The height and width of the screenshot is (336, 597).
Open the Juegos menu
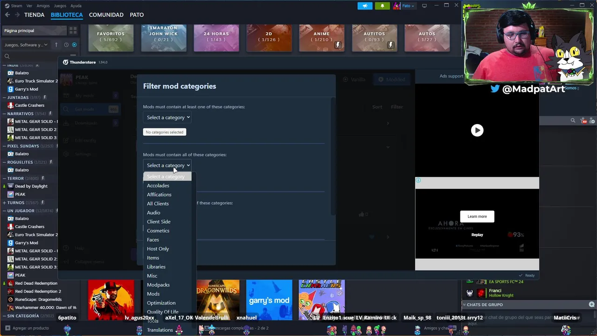click(60, 6)
